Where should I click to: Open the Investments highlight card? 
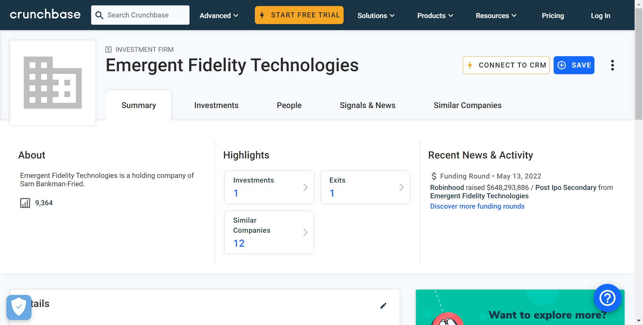[x=269, y=187]
